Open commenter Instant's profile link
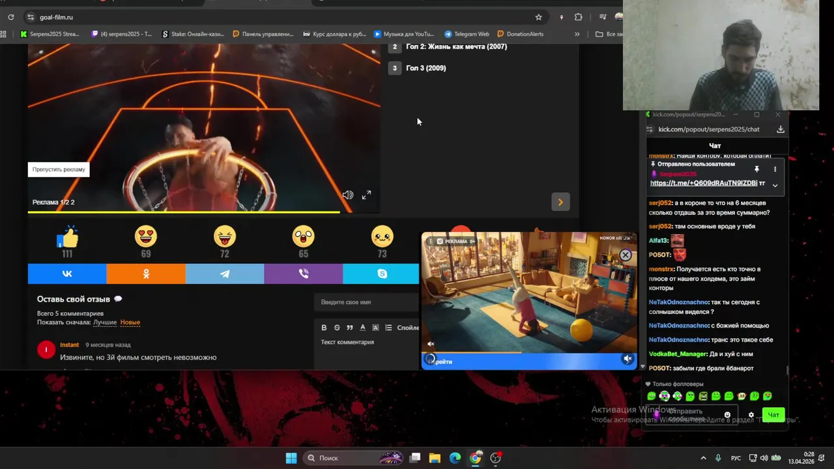Image resolution: width=834 pixels, height=469 pixels. click(69, 345)
